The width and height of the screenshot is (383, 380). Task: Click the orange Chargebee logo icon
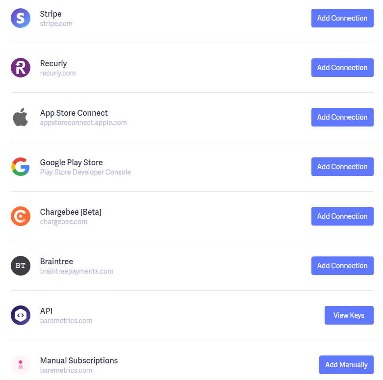point(21,216)
